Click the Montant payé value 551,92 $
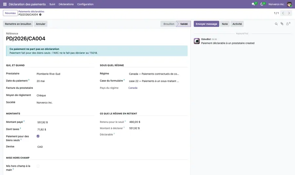Image resolution: width=295 pixels, height=175 pixels. coord(43,122)
